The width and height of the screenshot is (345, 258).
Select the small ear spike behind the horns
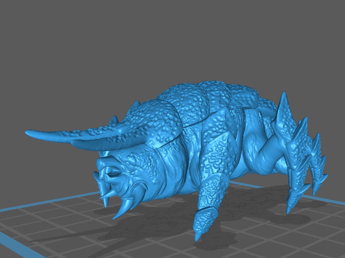114,120
